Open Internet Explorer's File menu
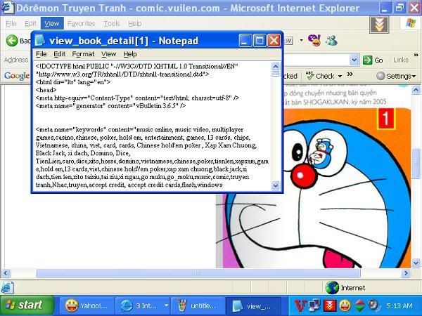The width and height of the screenshot is (422, 316). pos(11,24)
